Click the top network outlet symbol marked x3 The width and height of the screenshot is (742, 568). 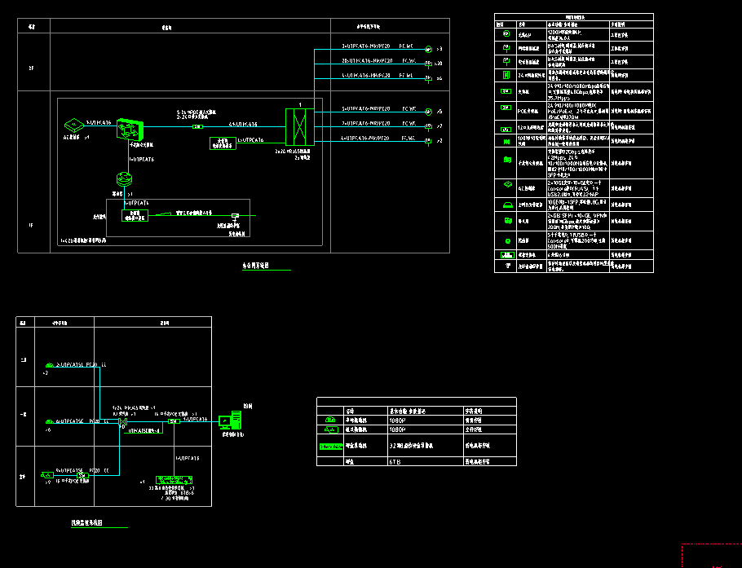pos(428,50)
